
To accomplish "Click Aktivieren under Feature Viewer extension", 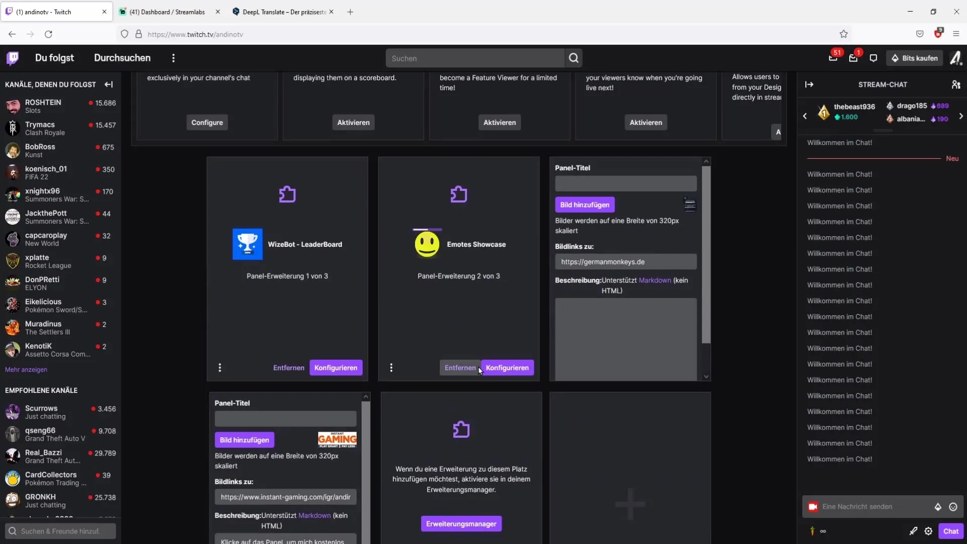I will [x=500, y=122].
